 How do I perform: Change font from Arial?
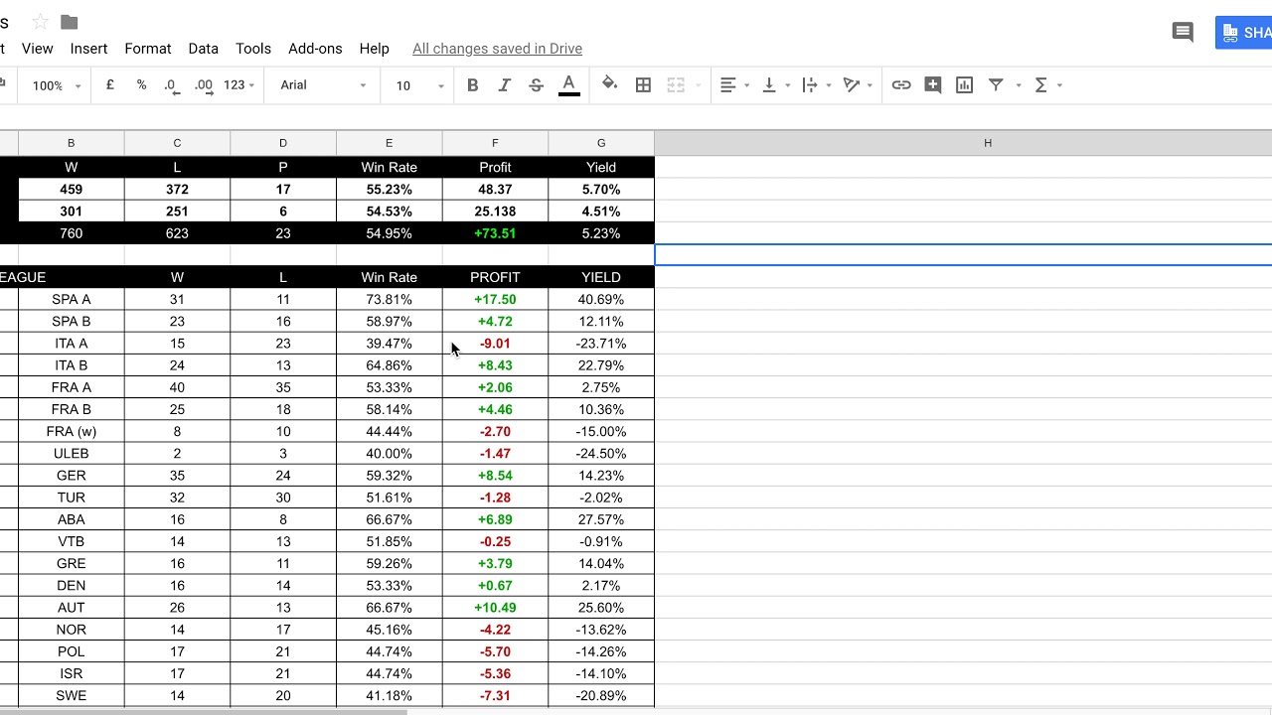(x=323, y=85)
